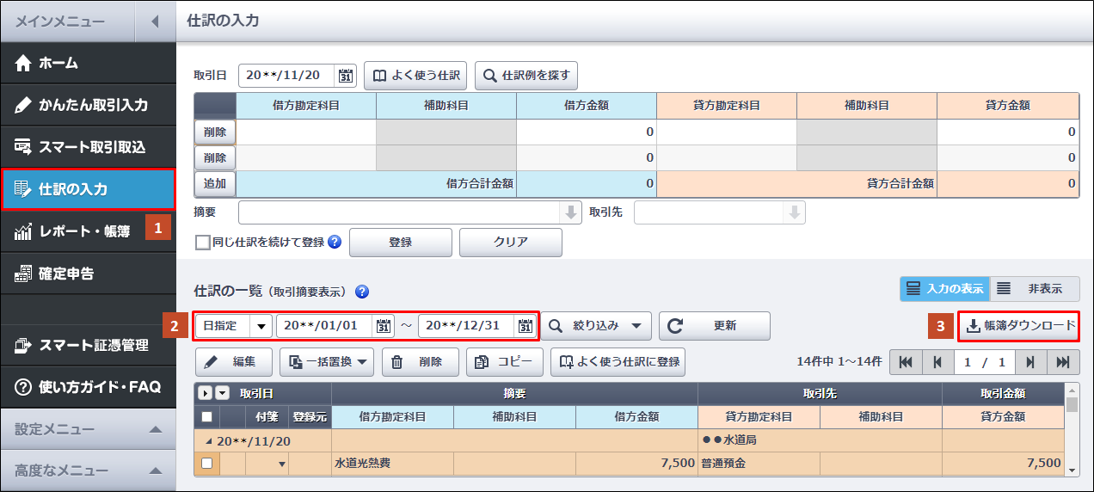Click the コピー button
Screen dimensions: 1094x492
point(505,362)
